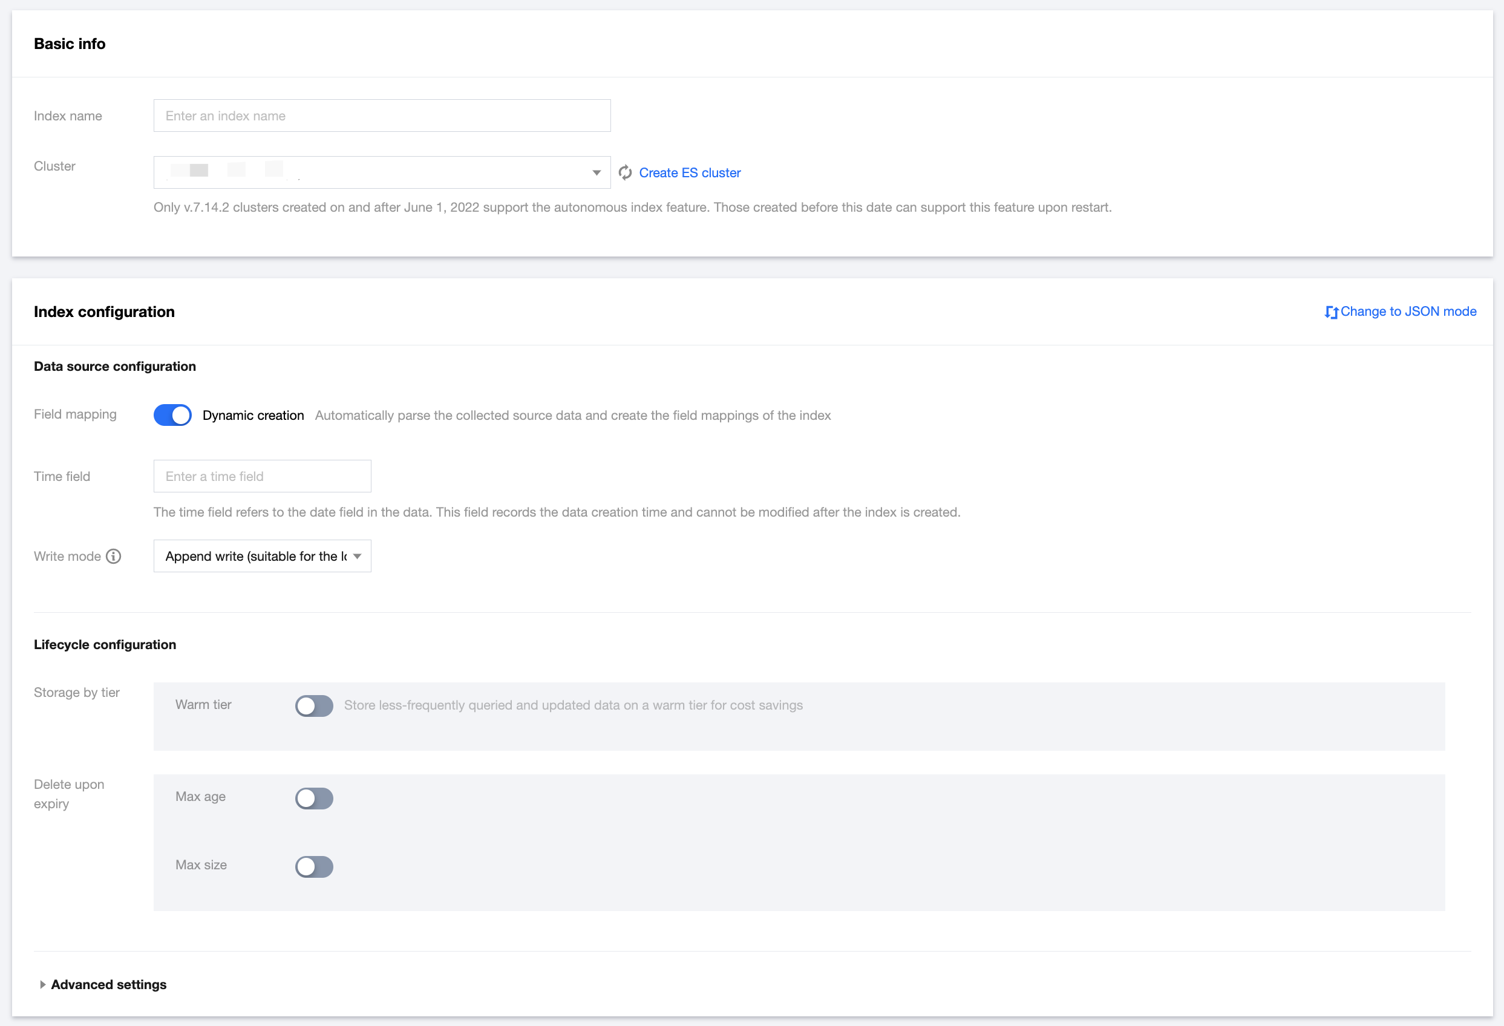
Task: Click the Write mode info icon
Action: 113,556
